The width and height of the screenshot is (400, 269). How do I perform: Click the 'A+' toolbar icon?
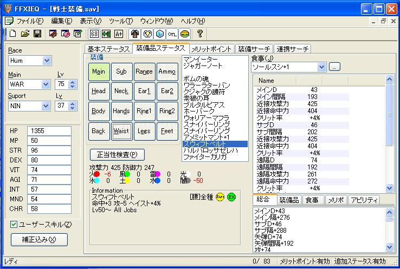pyautogui.click(x=119, y=34)
